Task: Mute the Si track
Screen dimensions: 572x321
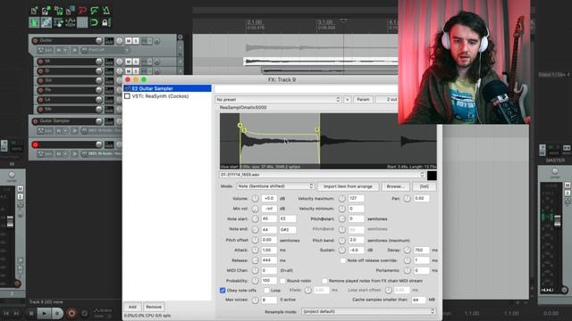Action: tap(129, 71)
